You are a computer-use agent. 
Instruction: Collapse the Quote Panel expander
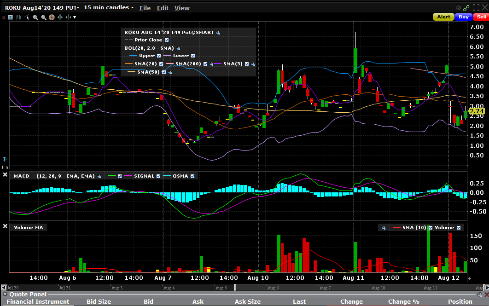[5, 294]
